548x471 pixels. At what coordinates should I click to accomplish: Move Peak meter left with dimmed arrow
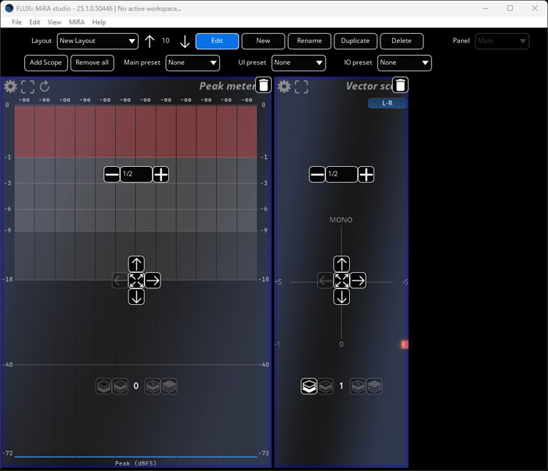coord(120,281)
